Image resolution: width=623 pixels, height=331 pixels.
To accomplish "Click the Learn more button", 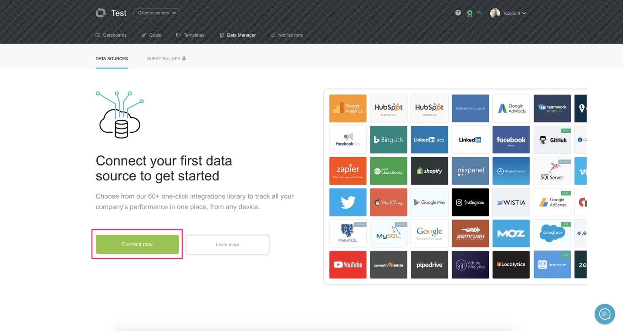I will 227,245.
